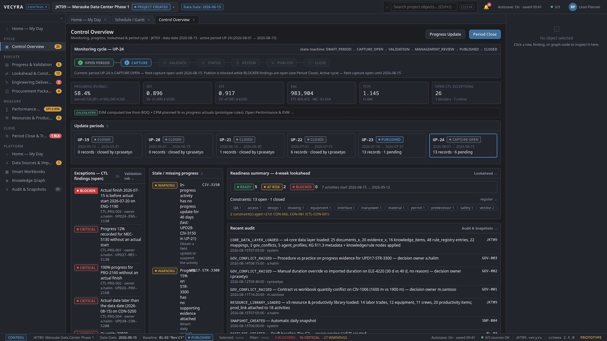Click the Period Close sidebar icon
Viewport: 607px width, 341px height.
coord(7,136)
